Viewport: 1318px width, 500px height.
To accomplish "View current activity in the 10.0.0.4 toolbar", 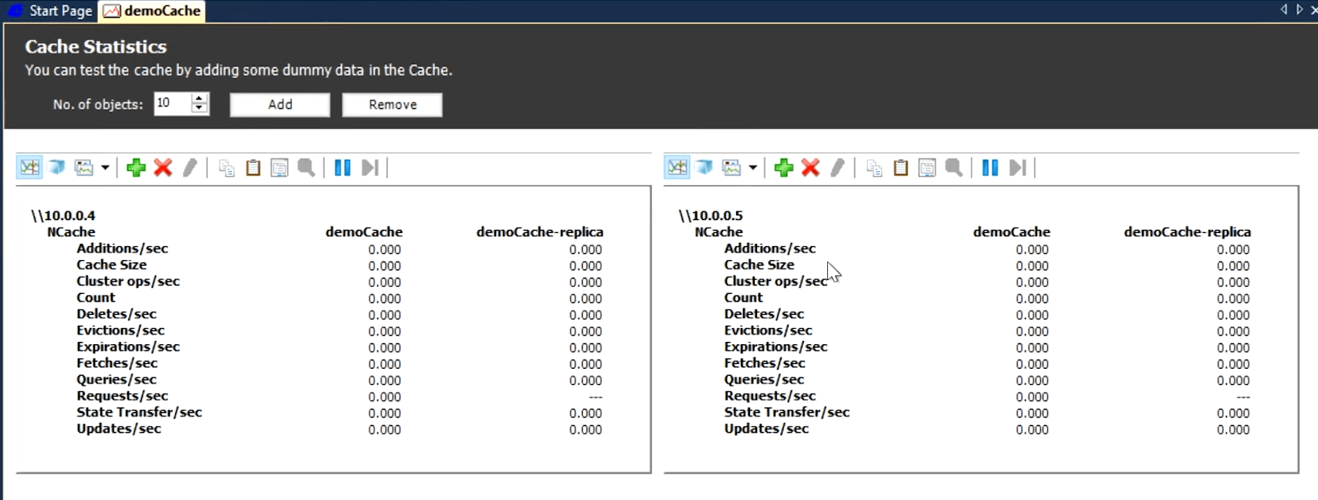I will [x=30, y=167].
